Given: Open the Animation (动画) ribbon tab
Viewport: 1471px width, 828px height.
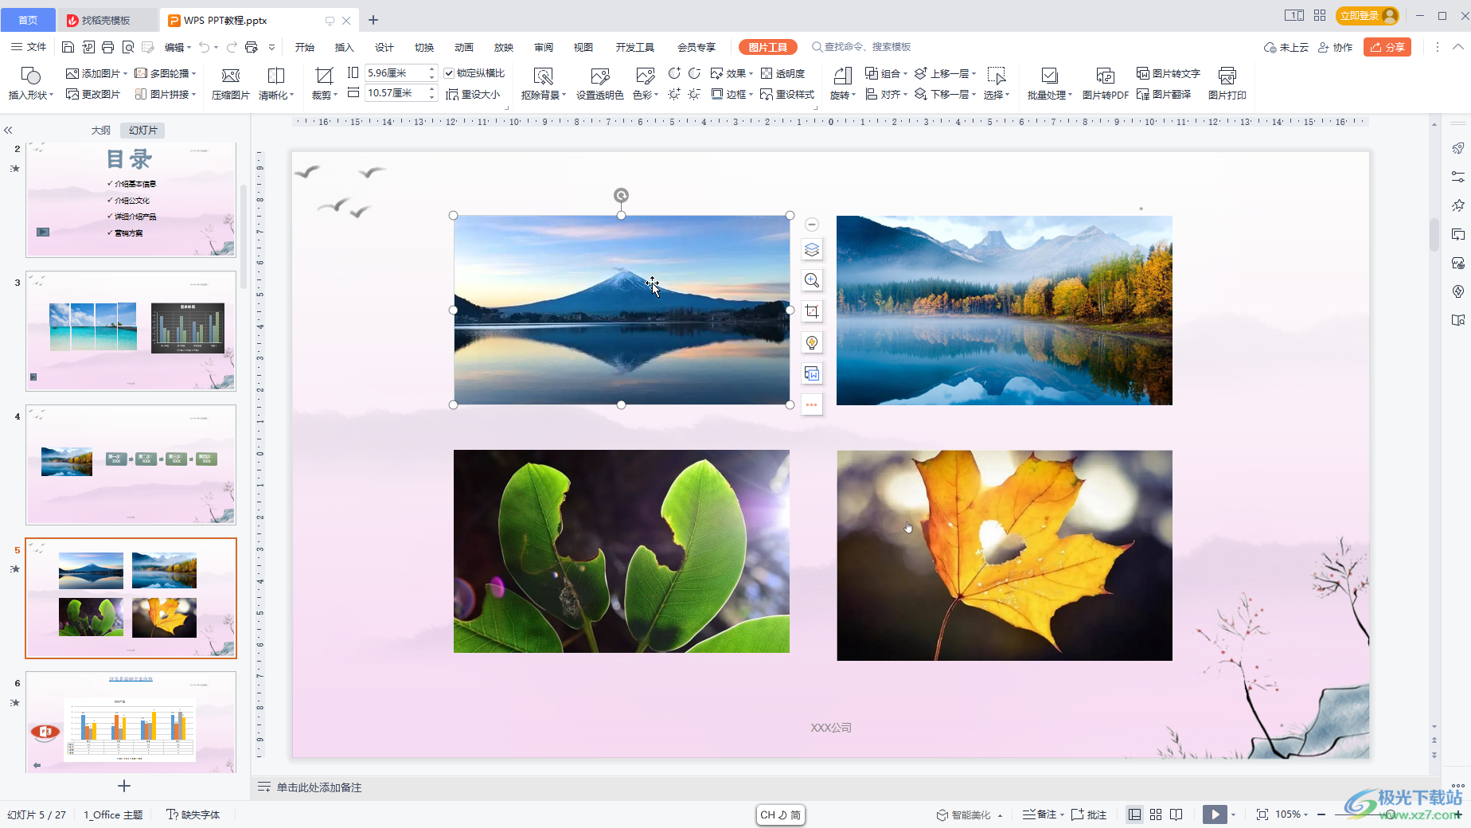Looking at the screenshot, I should point(464,47).
